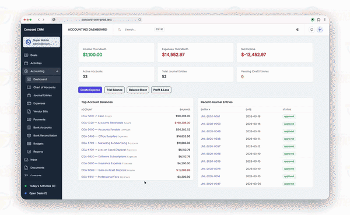This screenshot has height=215, width=350.
Task: Go back with browser back arrow
Action: [x=39, y=20]
